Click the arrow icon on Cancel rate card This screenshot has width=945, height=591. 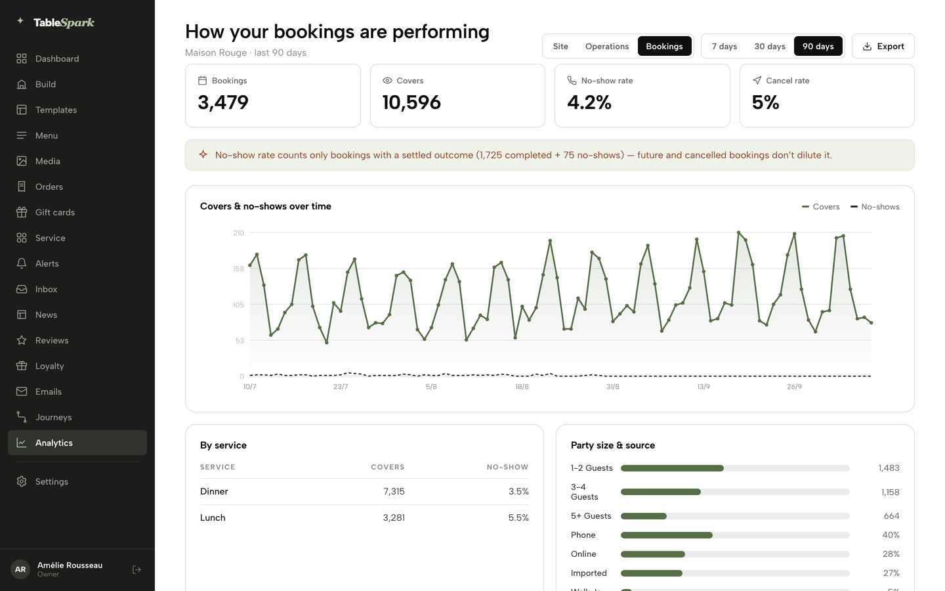[x=757, y=81]
